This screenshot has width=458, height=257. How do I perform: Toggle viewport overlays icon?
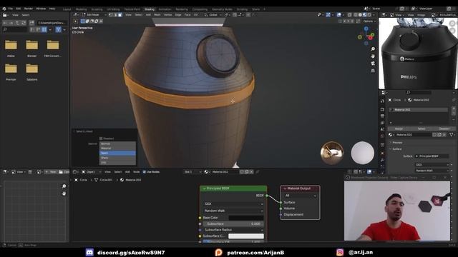(338, 14)
